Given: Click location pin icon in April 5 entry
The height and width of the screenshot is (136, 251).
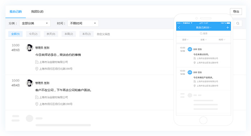Looking at the screenshot, I should point(37,69).
